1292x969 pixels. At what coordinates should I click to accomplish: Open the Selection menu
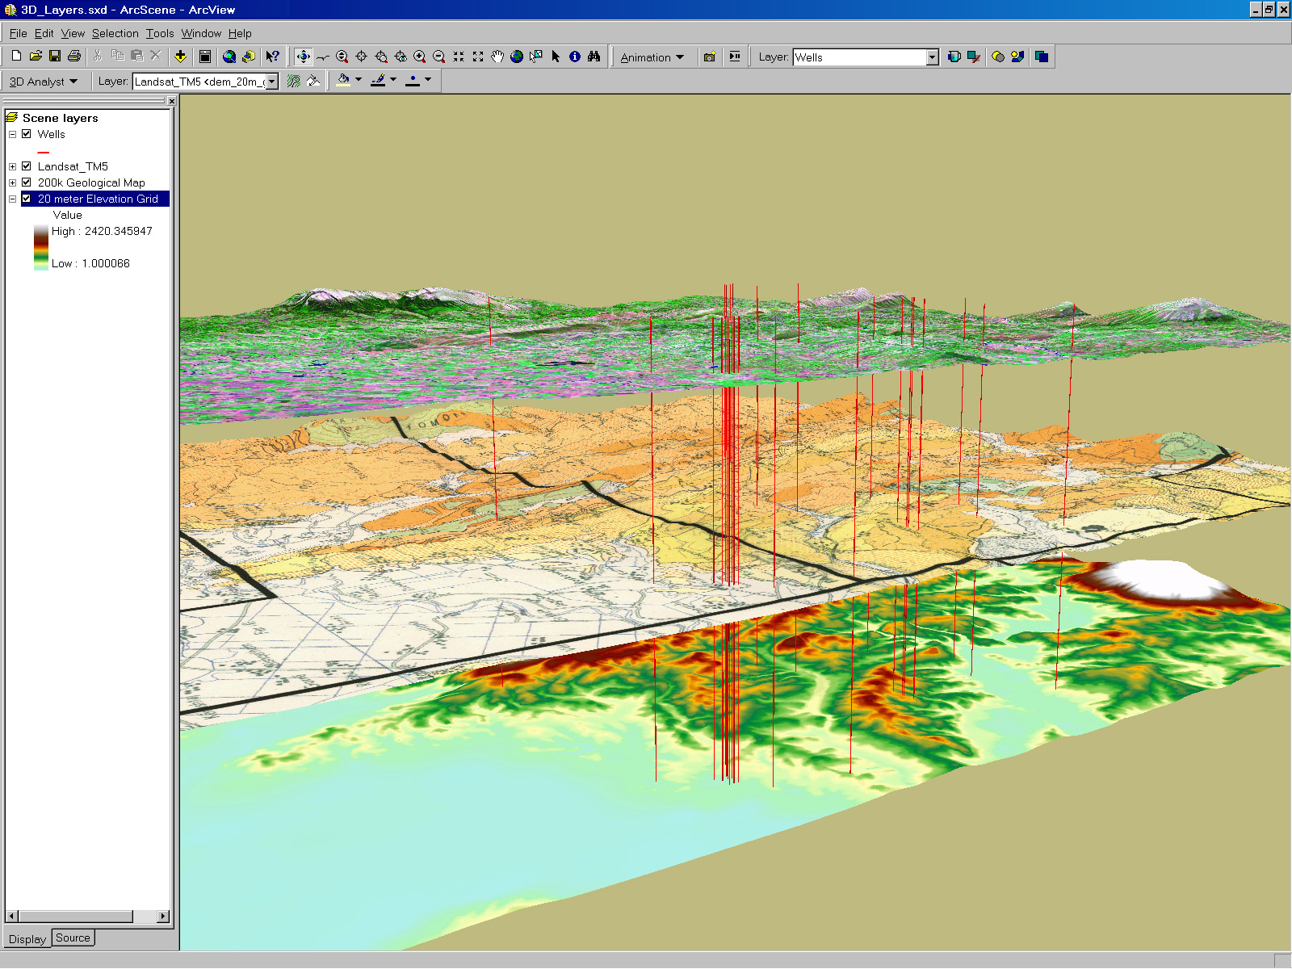(115, 34)
